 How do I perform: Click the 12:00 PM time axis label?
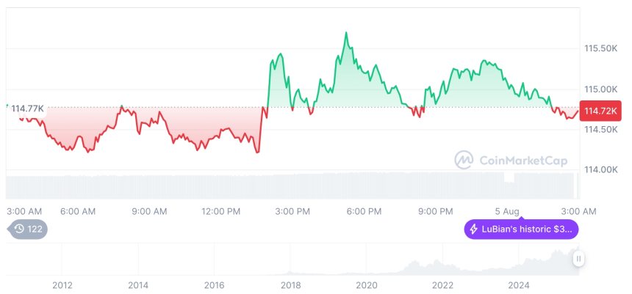point(220,211)
